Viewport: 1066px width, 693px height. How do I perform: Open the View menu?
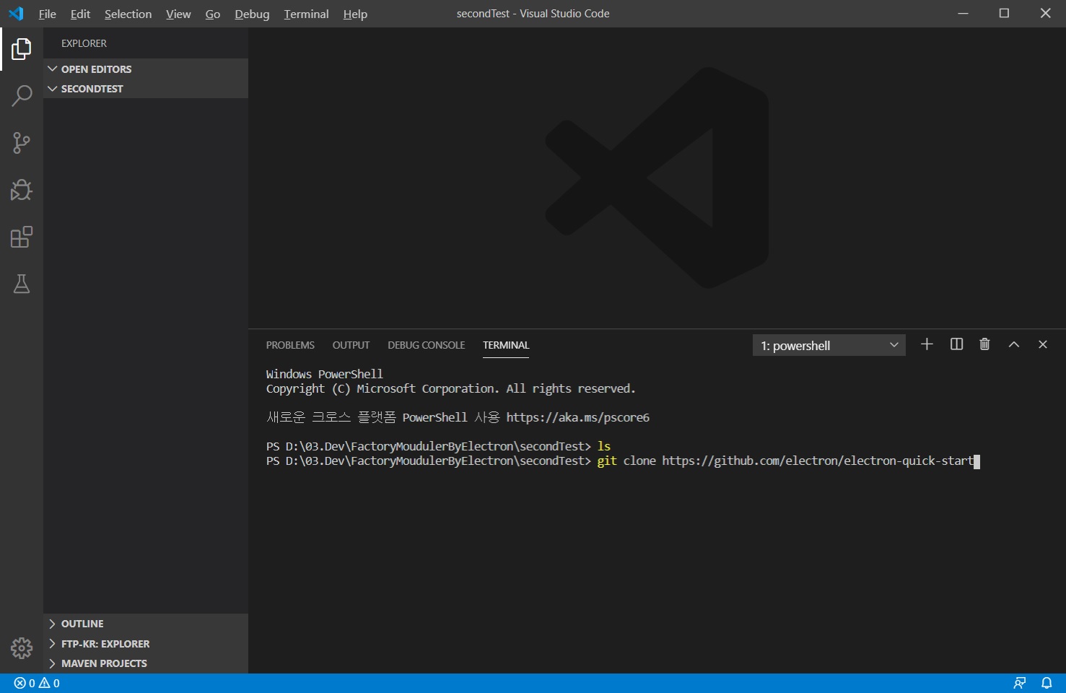178,14
